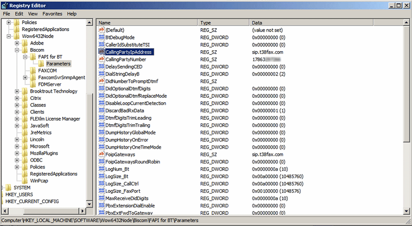Collapse the FAPI for BT node
This screenshot has height=226, width=412.
point(25,57)
